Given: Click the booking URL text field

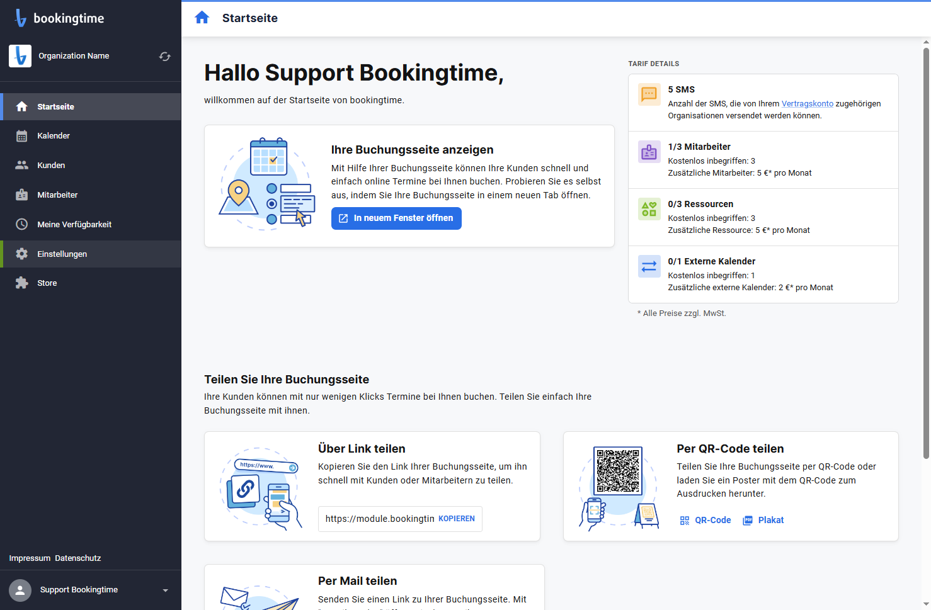Looking at the screenshot, I should coord(379,519).
